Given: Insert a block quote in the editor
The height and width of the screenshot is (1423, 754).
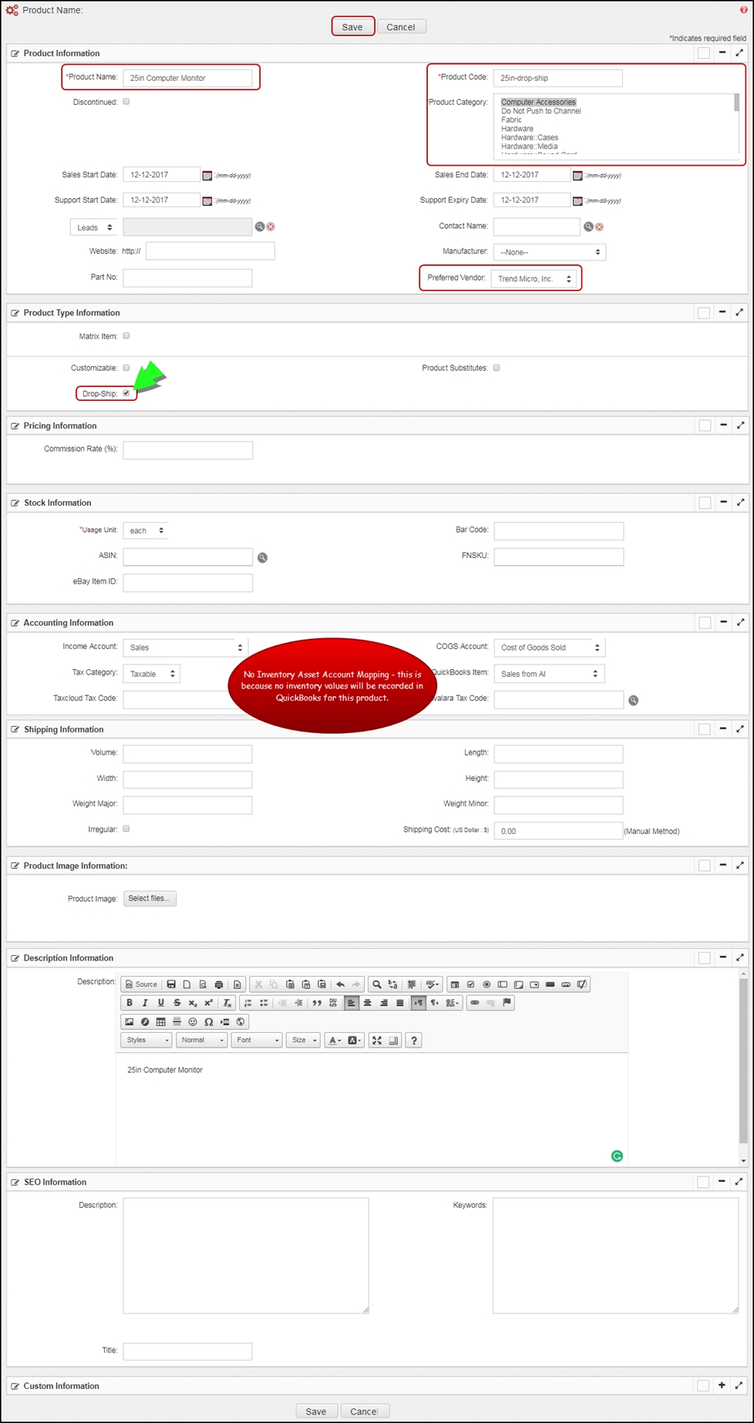Looking at the screenshot, I should [317, 1003].
